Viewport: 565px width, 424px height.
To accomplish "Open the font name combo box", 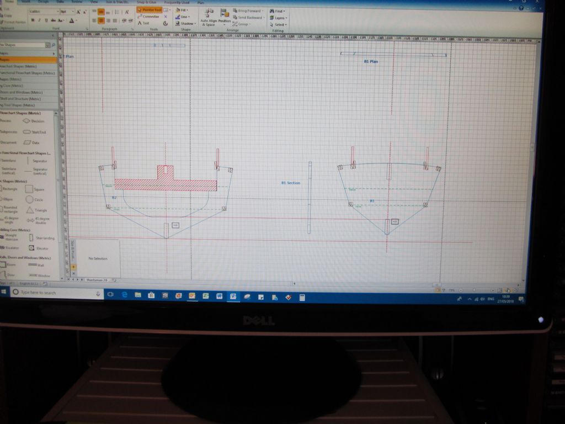I will (x=44, y=12).
